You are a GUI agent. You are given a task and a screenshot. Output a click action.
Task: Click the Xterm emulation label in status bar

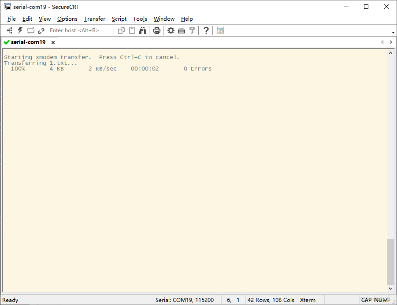pos(307,300)
